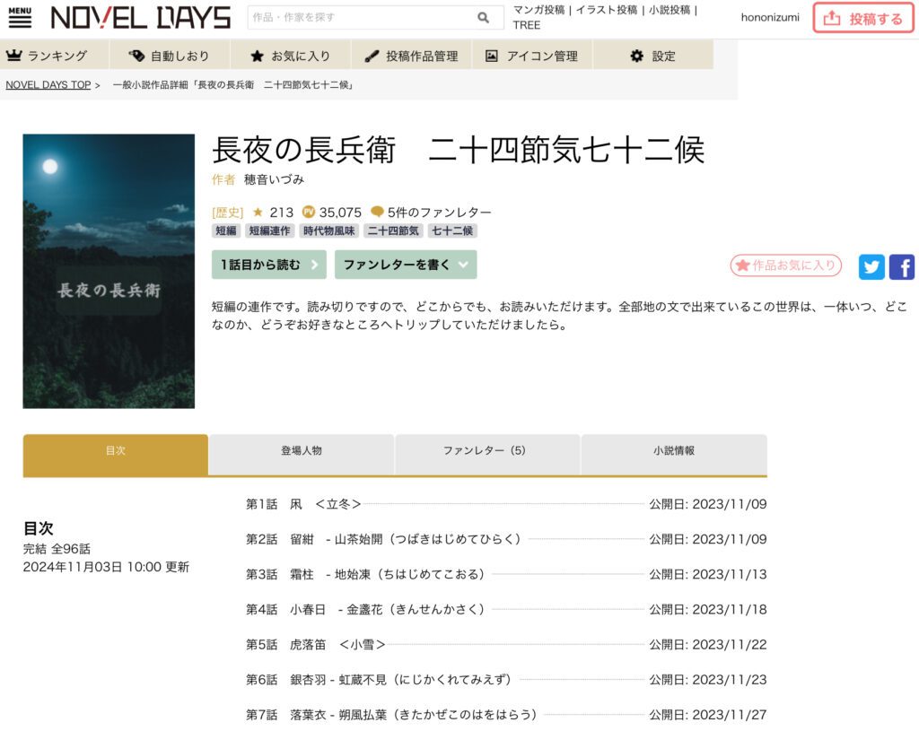Select the 小説情報 tab

(673, 451)
